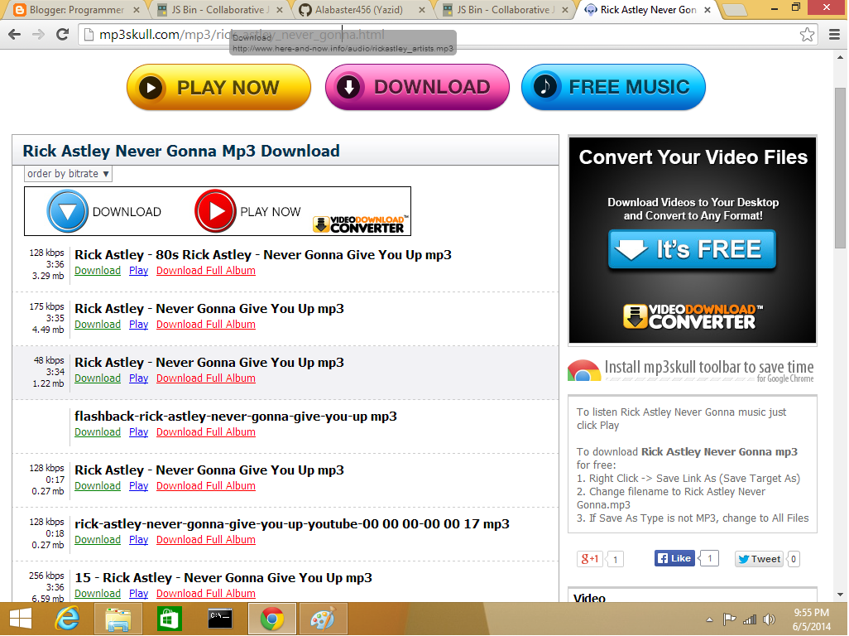Viewport: 849px width, 636px height.
Task: Switch to the first JS Bin tab
Action: coord(218,10)
